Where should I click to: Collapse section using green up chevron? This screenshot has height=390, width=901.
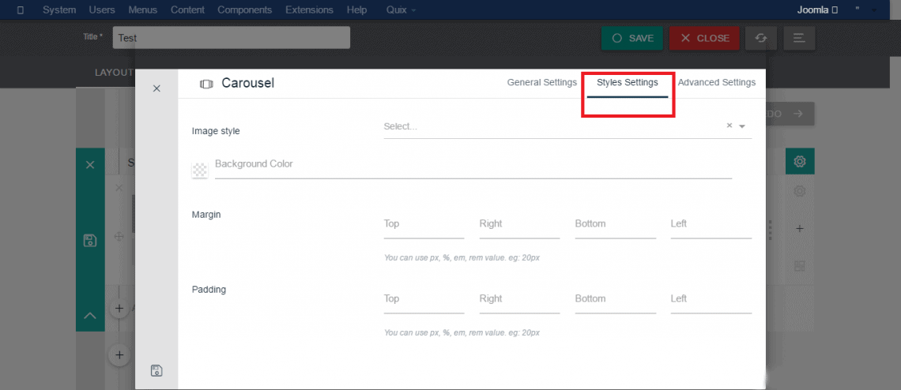(x=90, y=316)
